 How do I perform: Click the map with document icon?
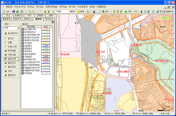tap(149, 11)
